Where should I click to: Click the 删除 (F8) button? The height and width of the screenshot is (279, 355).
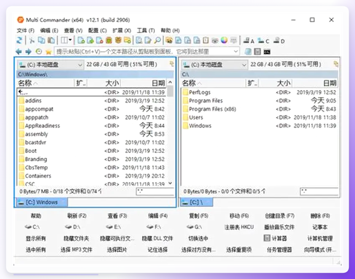coord(320,216)
